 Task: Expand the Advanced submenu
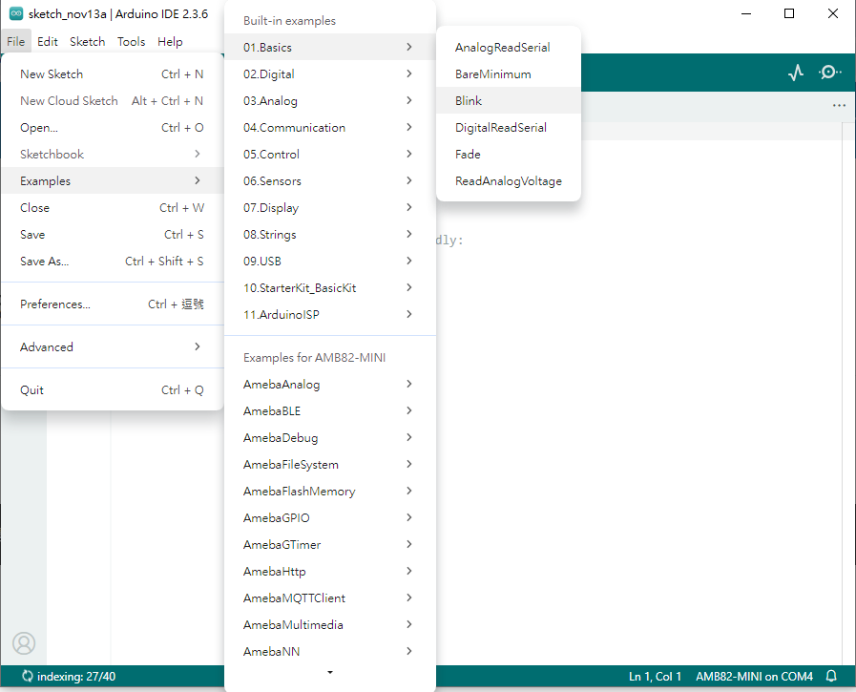click(x=112, y=347)
